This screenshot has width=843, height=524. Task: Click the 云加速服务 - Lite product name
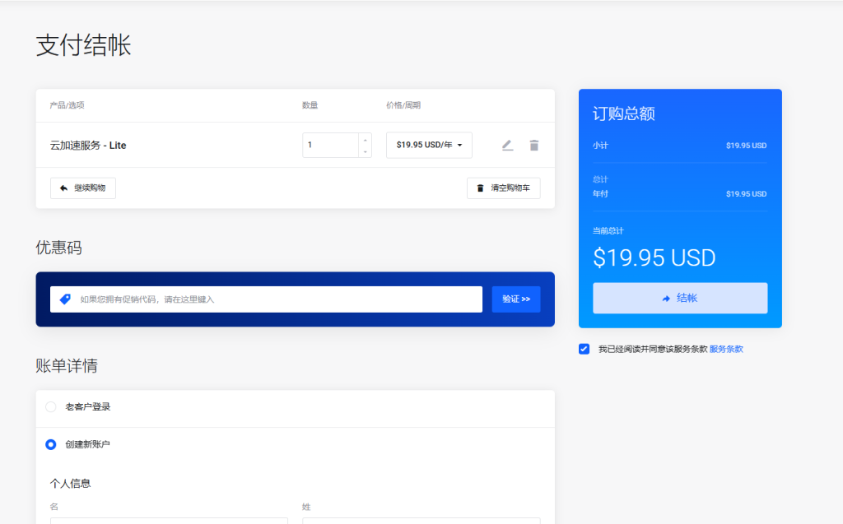point(88,146)
